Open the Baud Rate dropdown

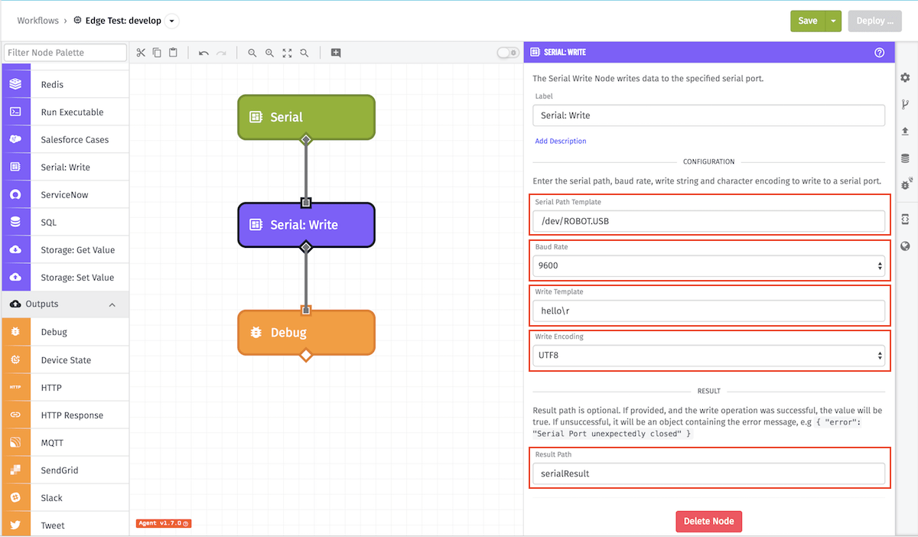tap(708, 266)
